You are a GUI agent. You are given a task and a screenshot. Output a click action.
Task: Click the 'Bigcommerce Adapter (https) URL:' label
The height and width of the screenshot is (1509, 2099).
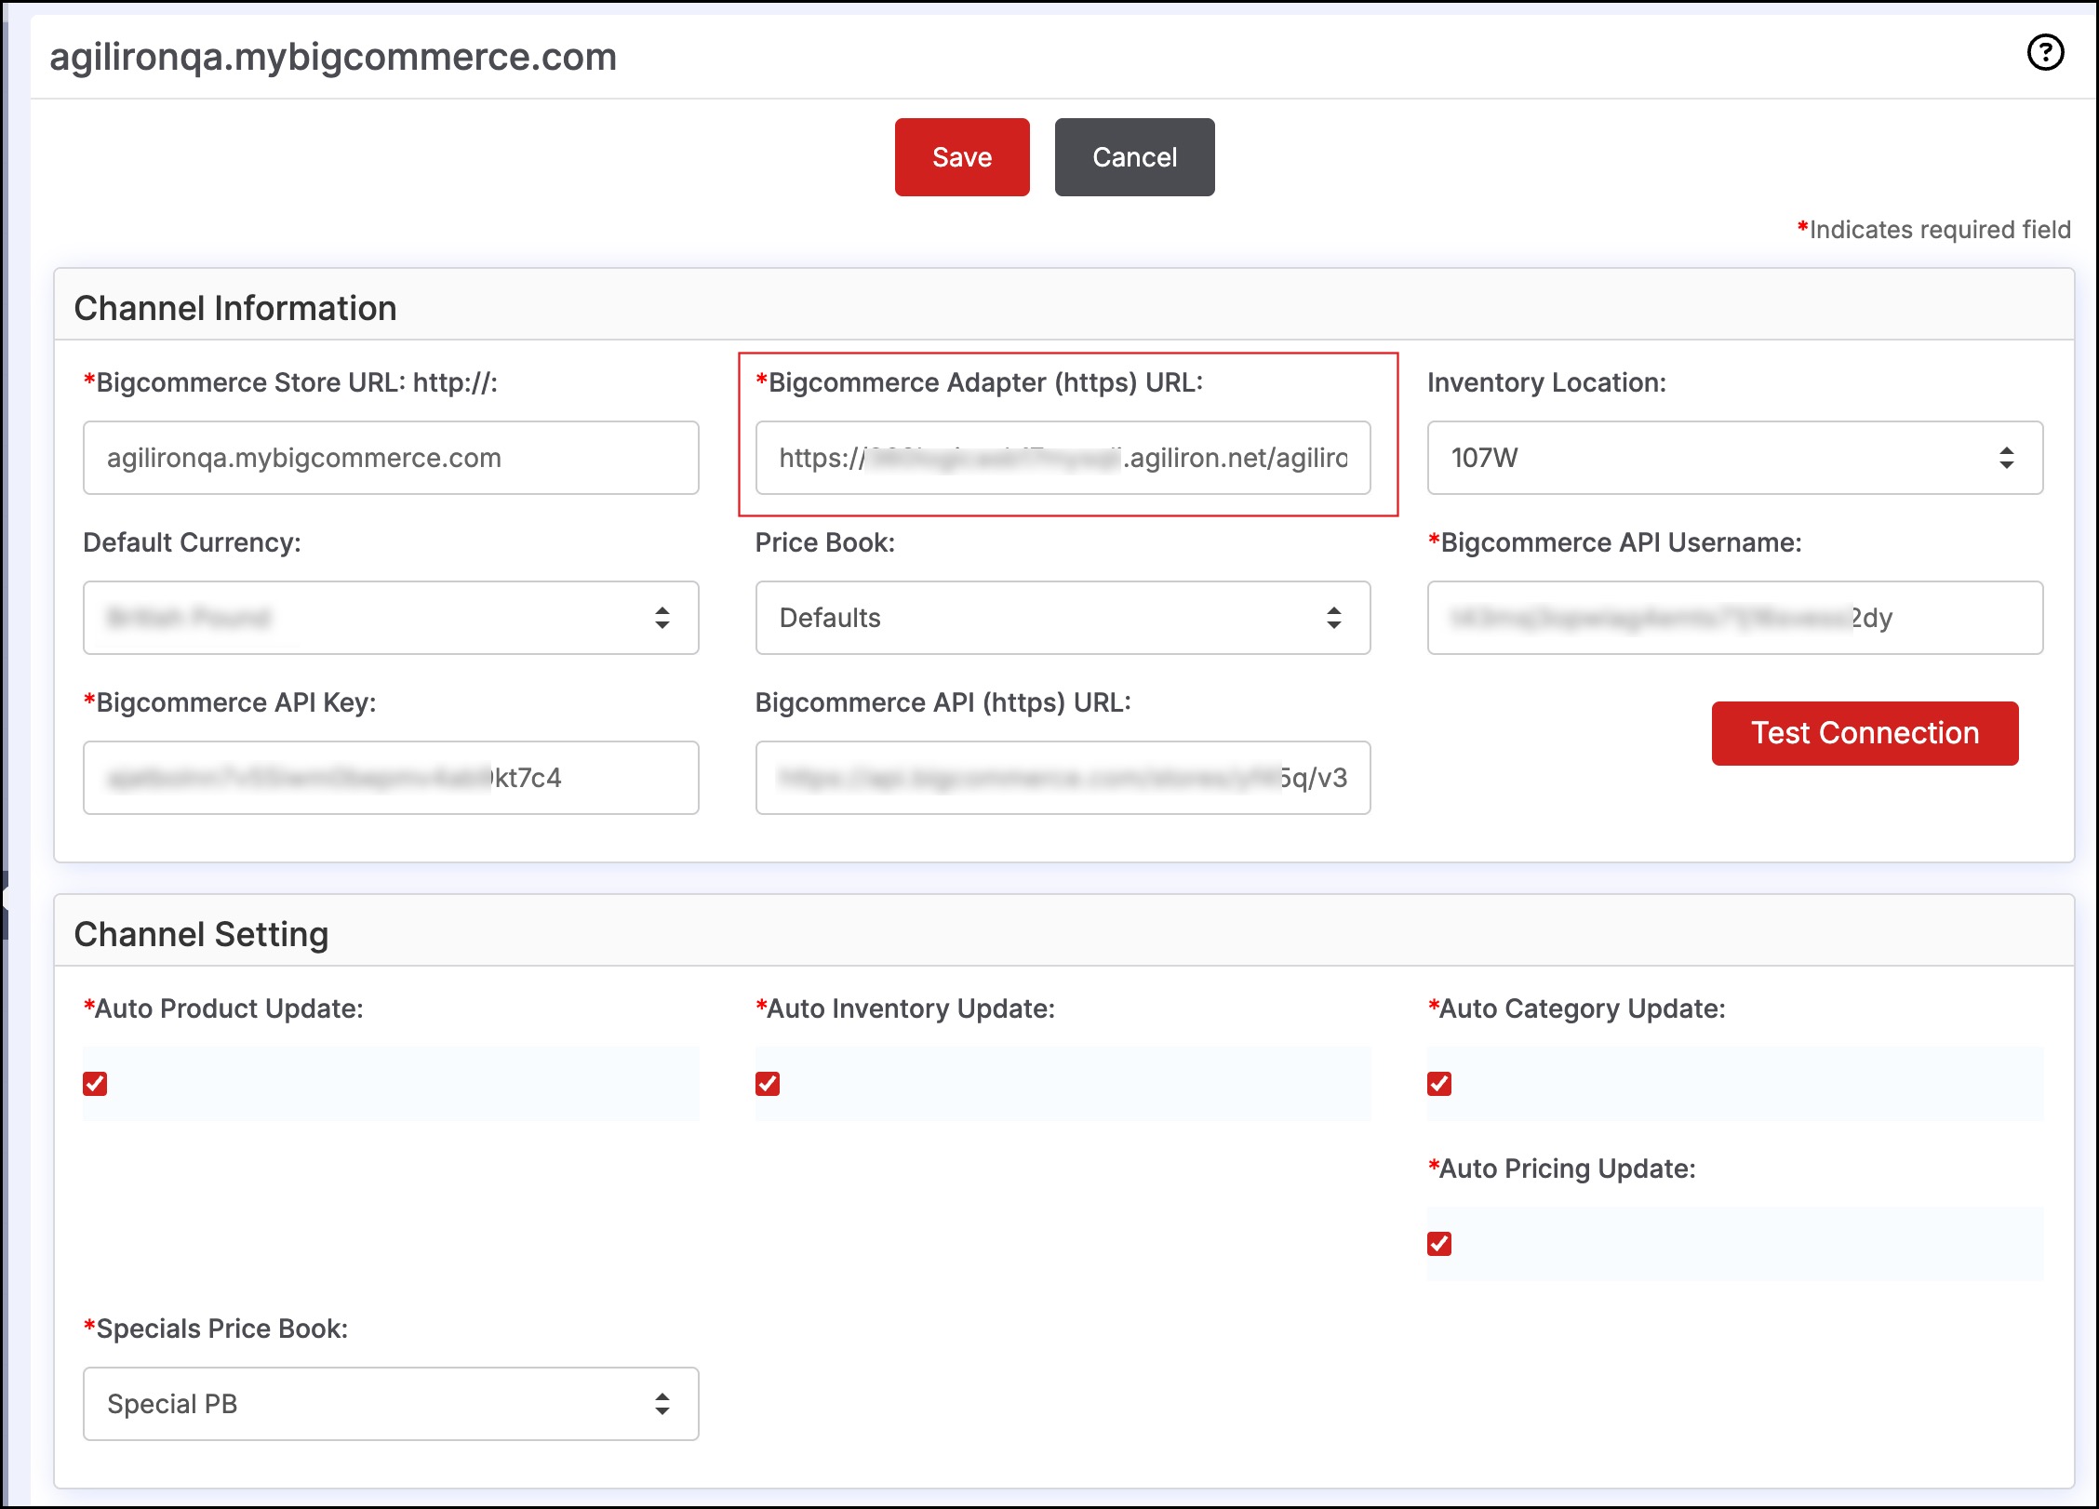[980, 382]
